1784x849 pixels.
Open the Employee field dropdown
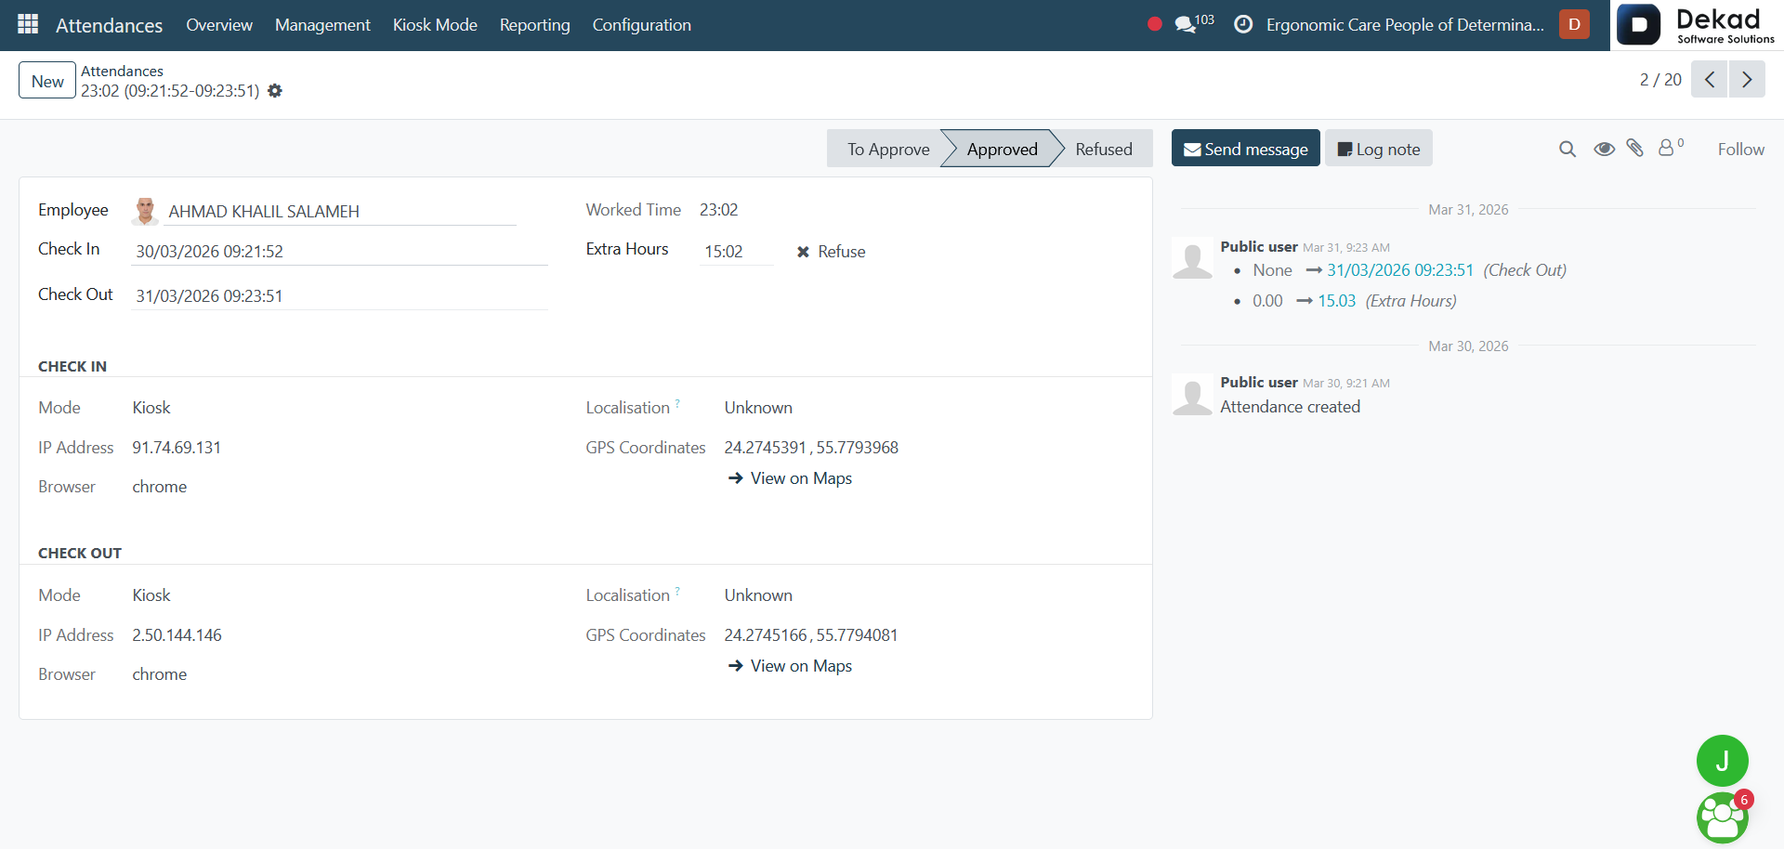pyautogui.click(x=340, y=212)
